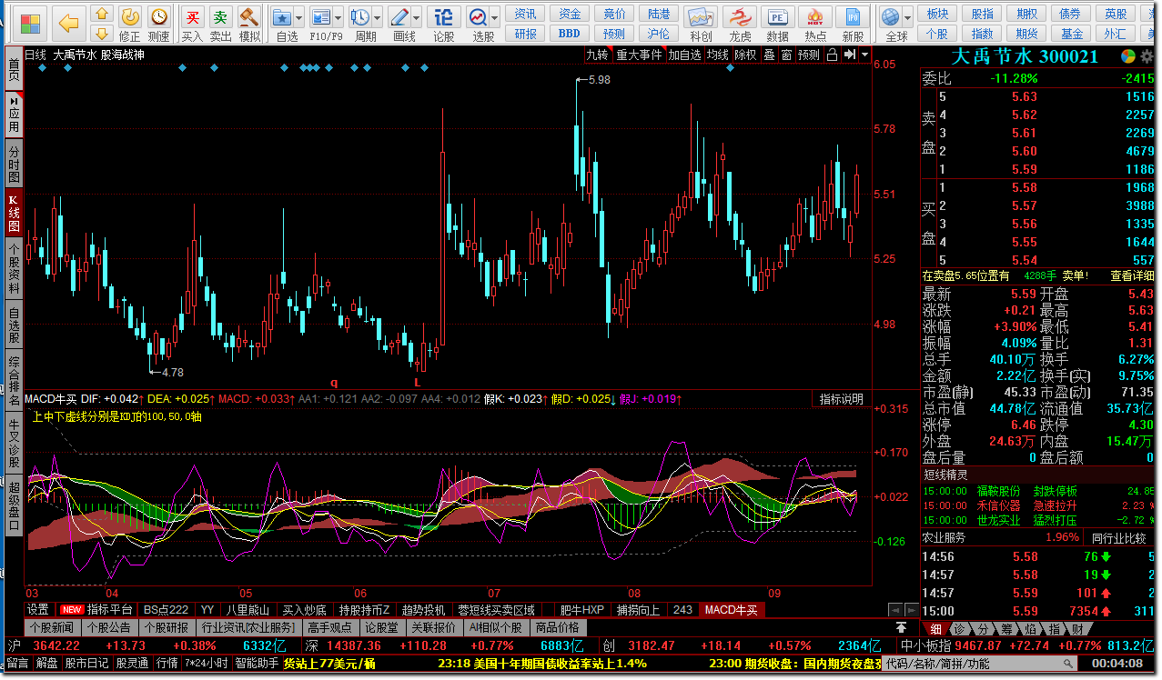Switch to 分时图 intraday sidebar tab
Screen dimensions: 1162x680
tap(14, 164)
